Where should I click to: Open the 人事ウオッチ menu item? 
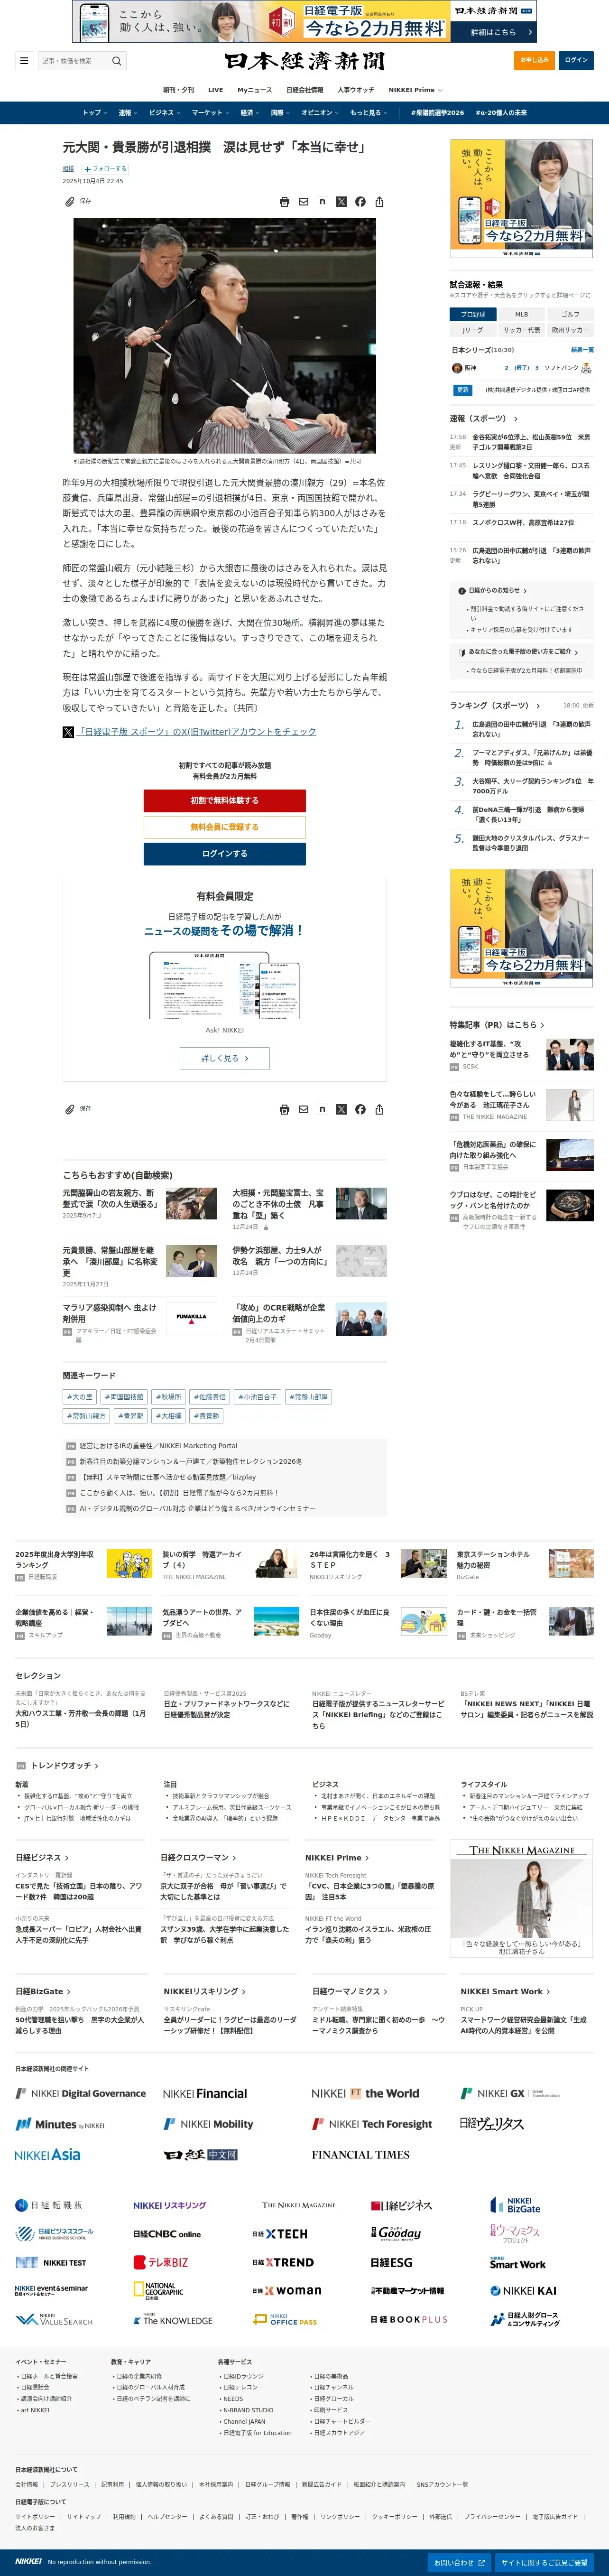356,90
